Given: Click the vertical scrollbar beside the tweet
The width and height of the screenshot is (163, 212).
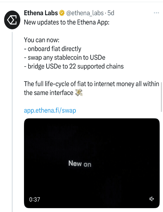Looking at the screenshot, I should tap(161, 97).
